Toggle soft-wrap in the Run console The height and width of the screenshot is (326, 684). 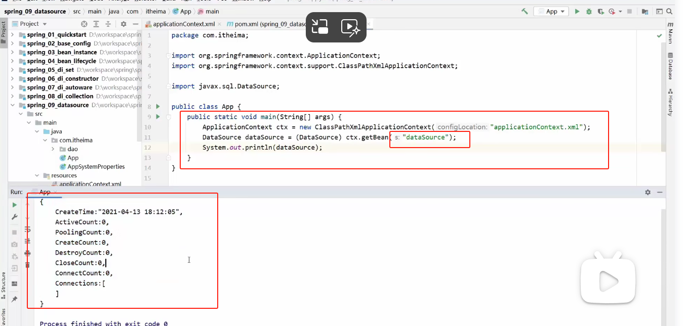[27, 229]
